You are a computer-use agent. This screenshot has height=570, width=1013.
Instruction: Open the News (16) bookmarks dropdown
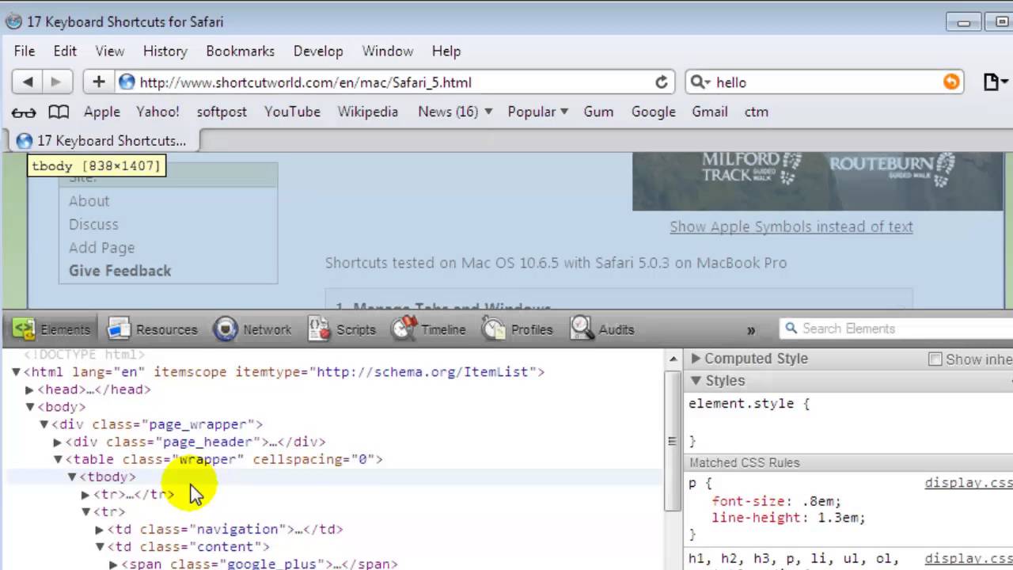[x=455, y=112]
